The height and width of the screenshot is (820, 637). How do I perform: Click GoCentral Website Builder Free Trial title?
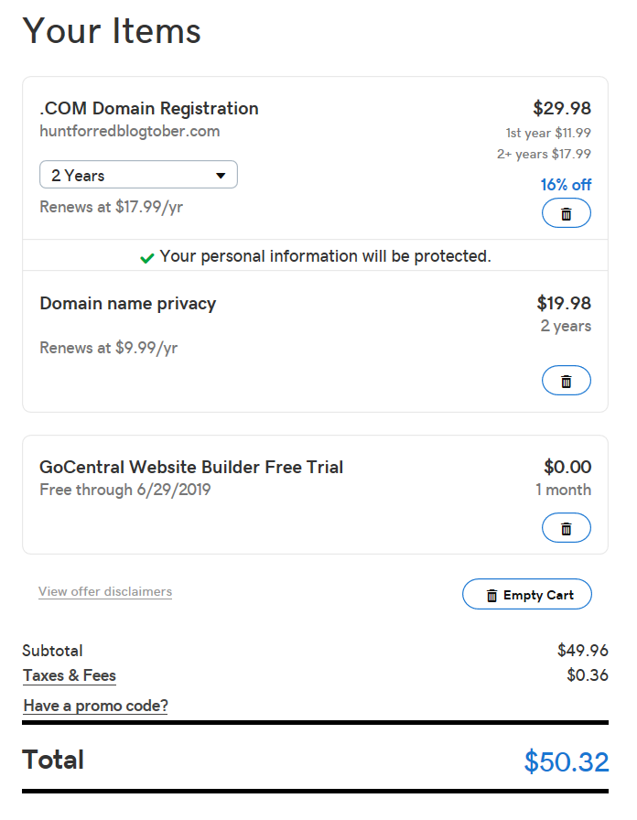coord(191,467)
